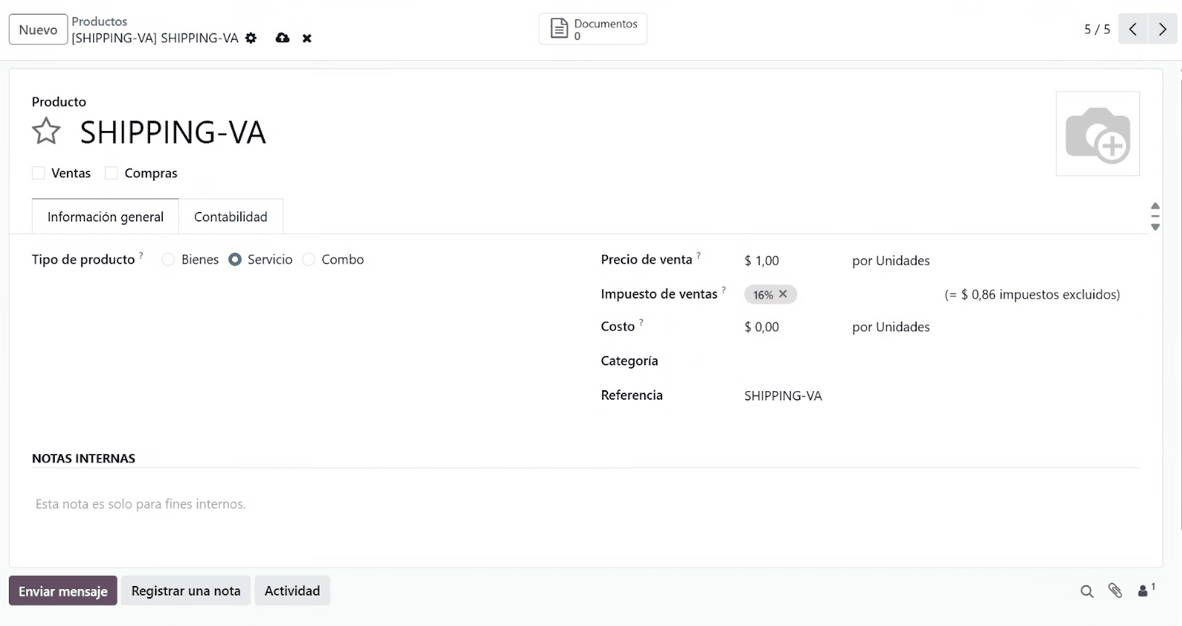Show help tooltip for Precio de venta

click(x=699, y=256)
